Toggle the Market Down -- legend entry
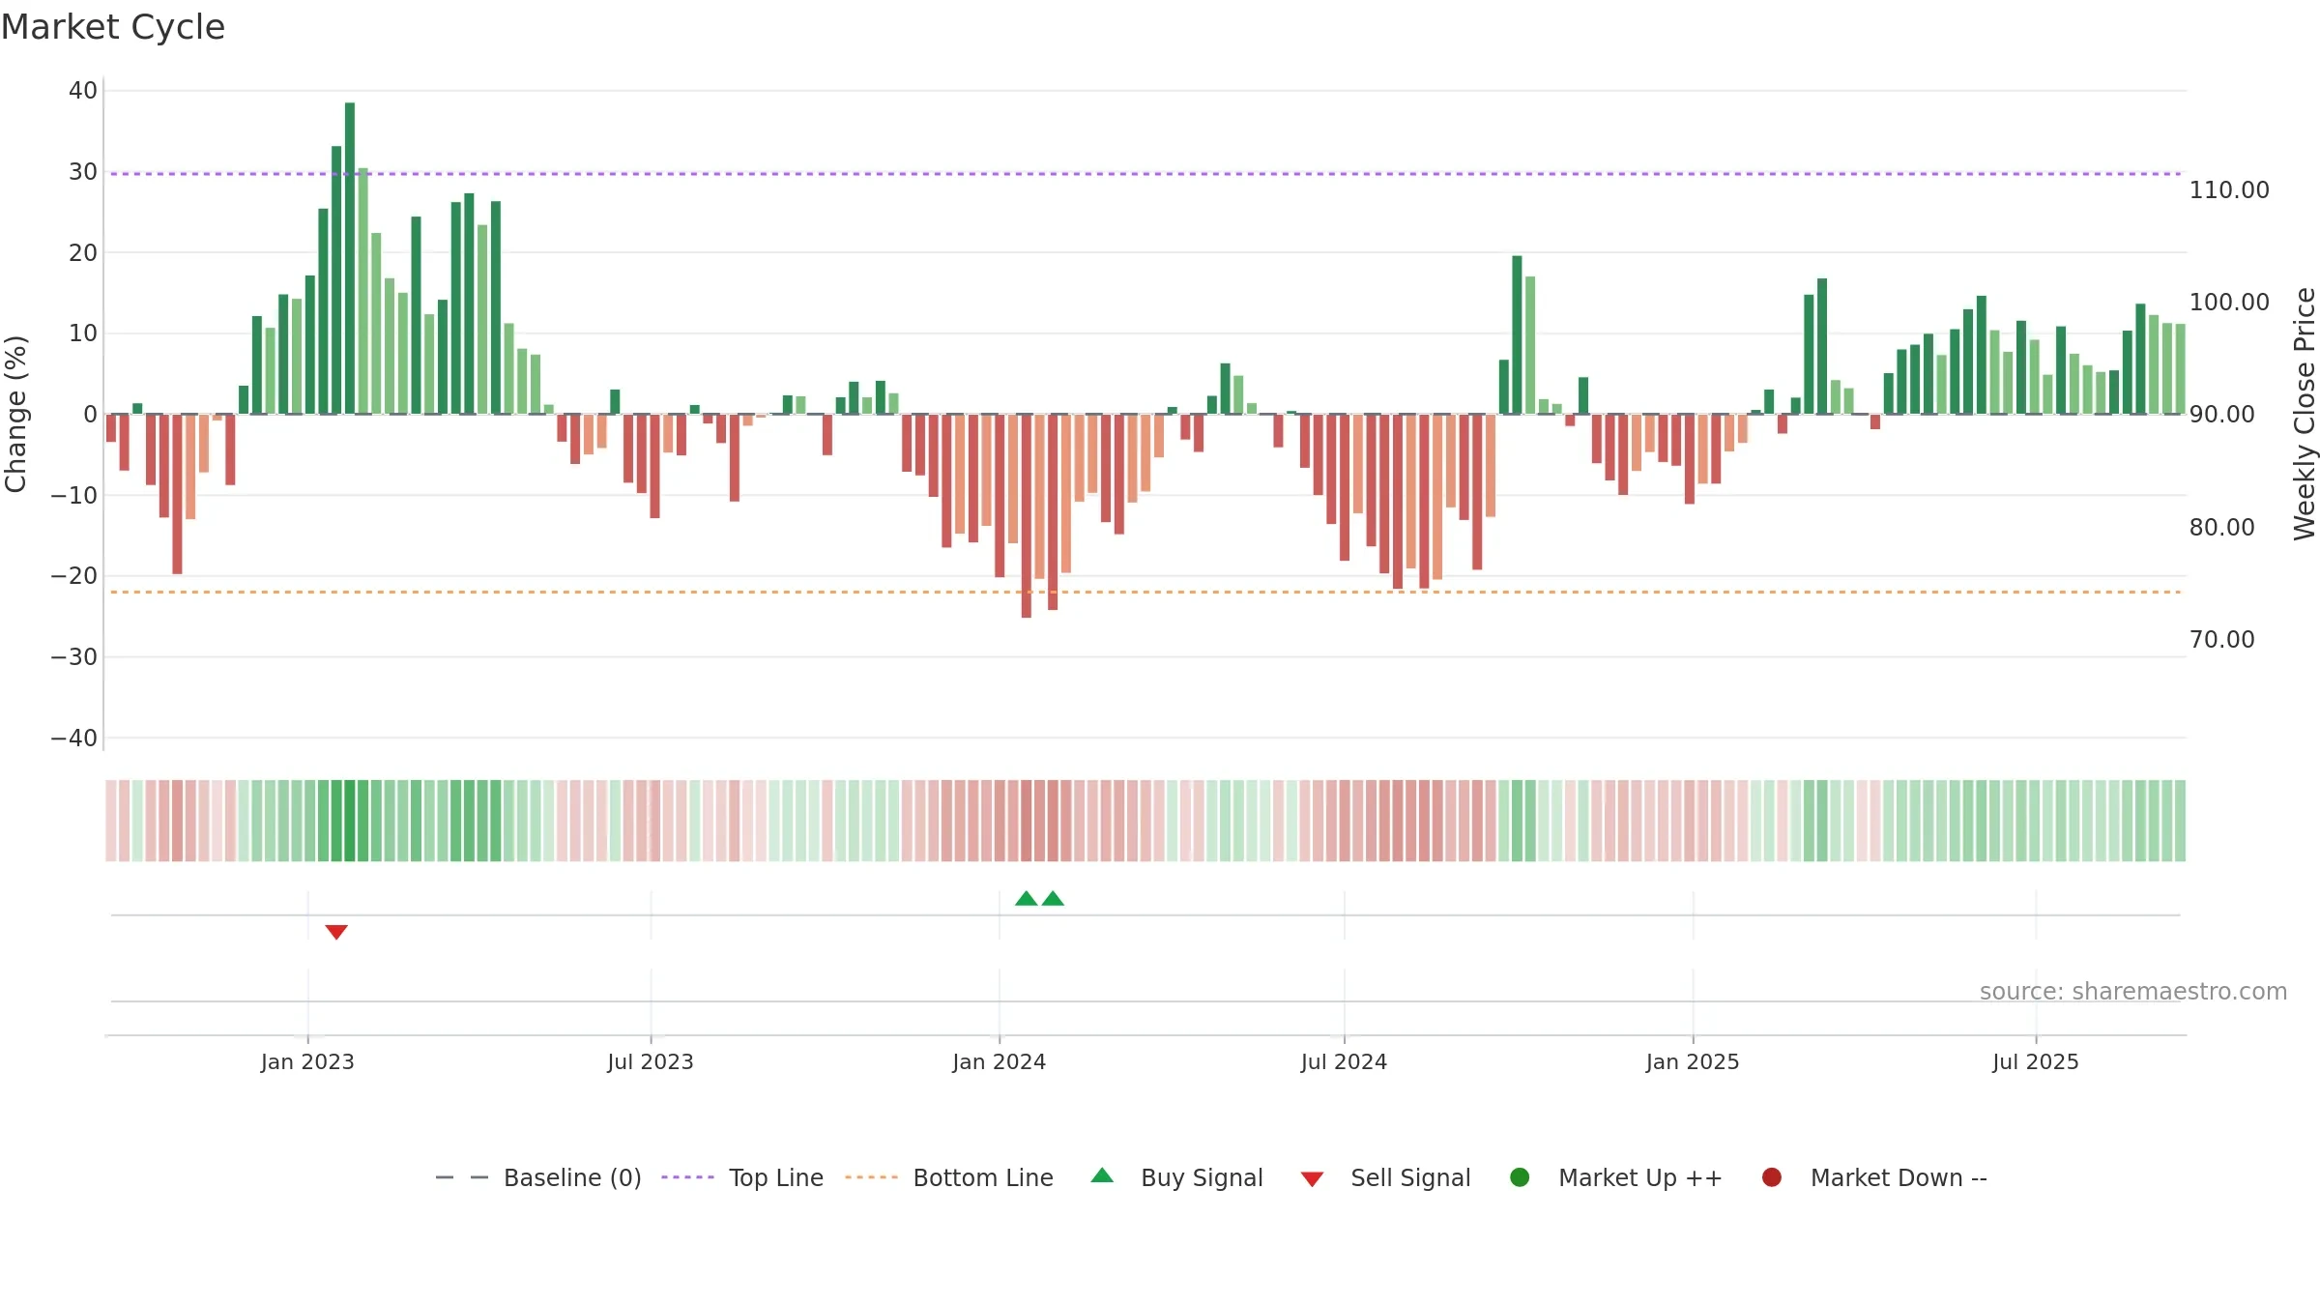The image size is (2320, 1305). [x=1874, y=1177]
